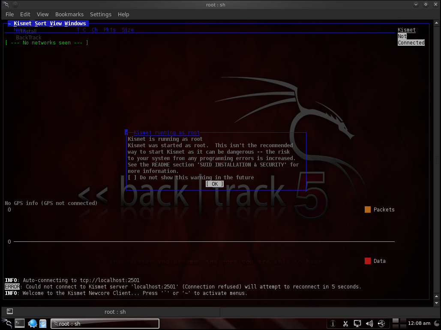
Task: Click 'Kismet running as root' dialog title
Action: point(166,133)
